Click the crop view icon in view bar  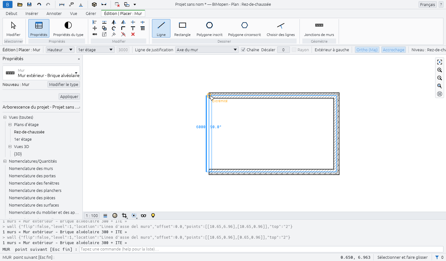[125, 215]
